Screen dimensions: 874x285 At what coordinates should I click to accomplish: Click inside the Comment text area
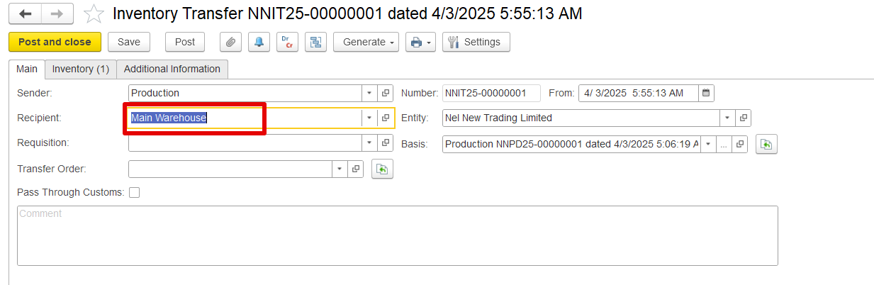pos(397,235)
